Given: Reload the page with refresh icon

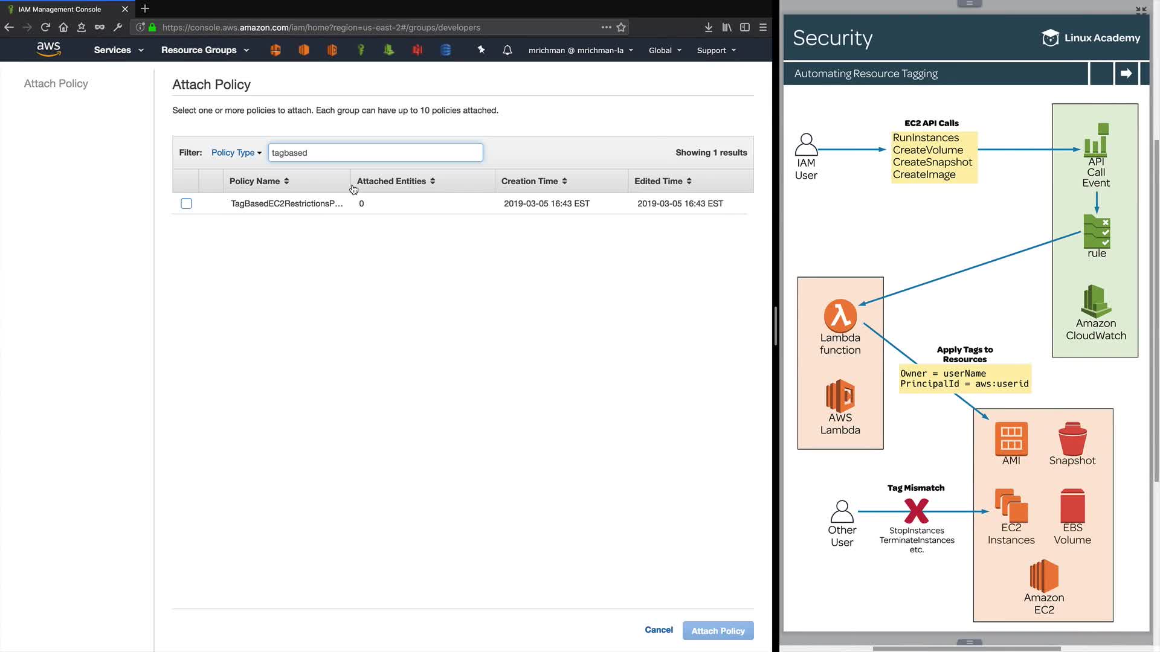Looking at the screenshot, I should click(45, 27).
